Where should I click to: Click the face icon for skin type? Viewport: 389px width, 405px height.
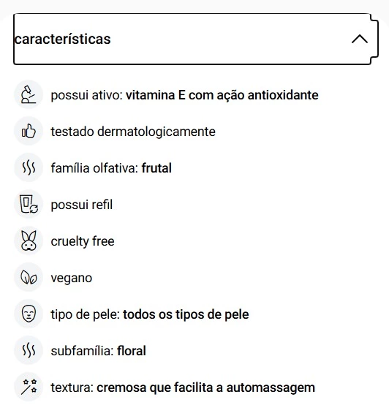pos(29,314)
